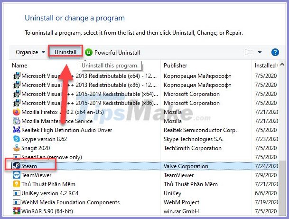Click the TeamViewer program icon

point(17,175)
